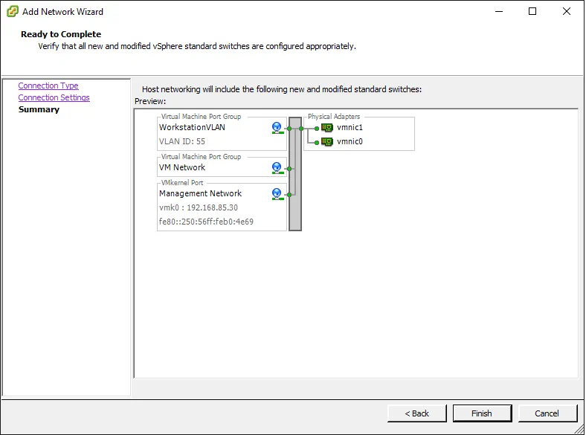Close the Add Network Wizard window
The width and height of the screenshot is (586, 435).
[567, 12]
